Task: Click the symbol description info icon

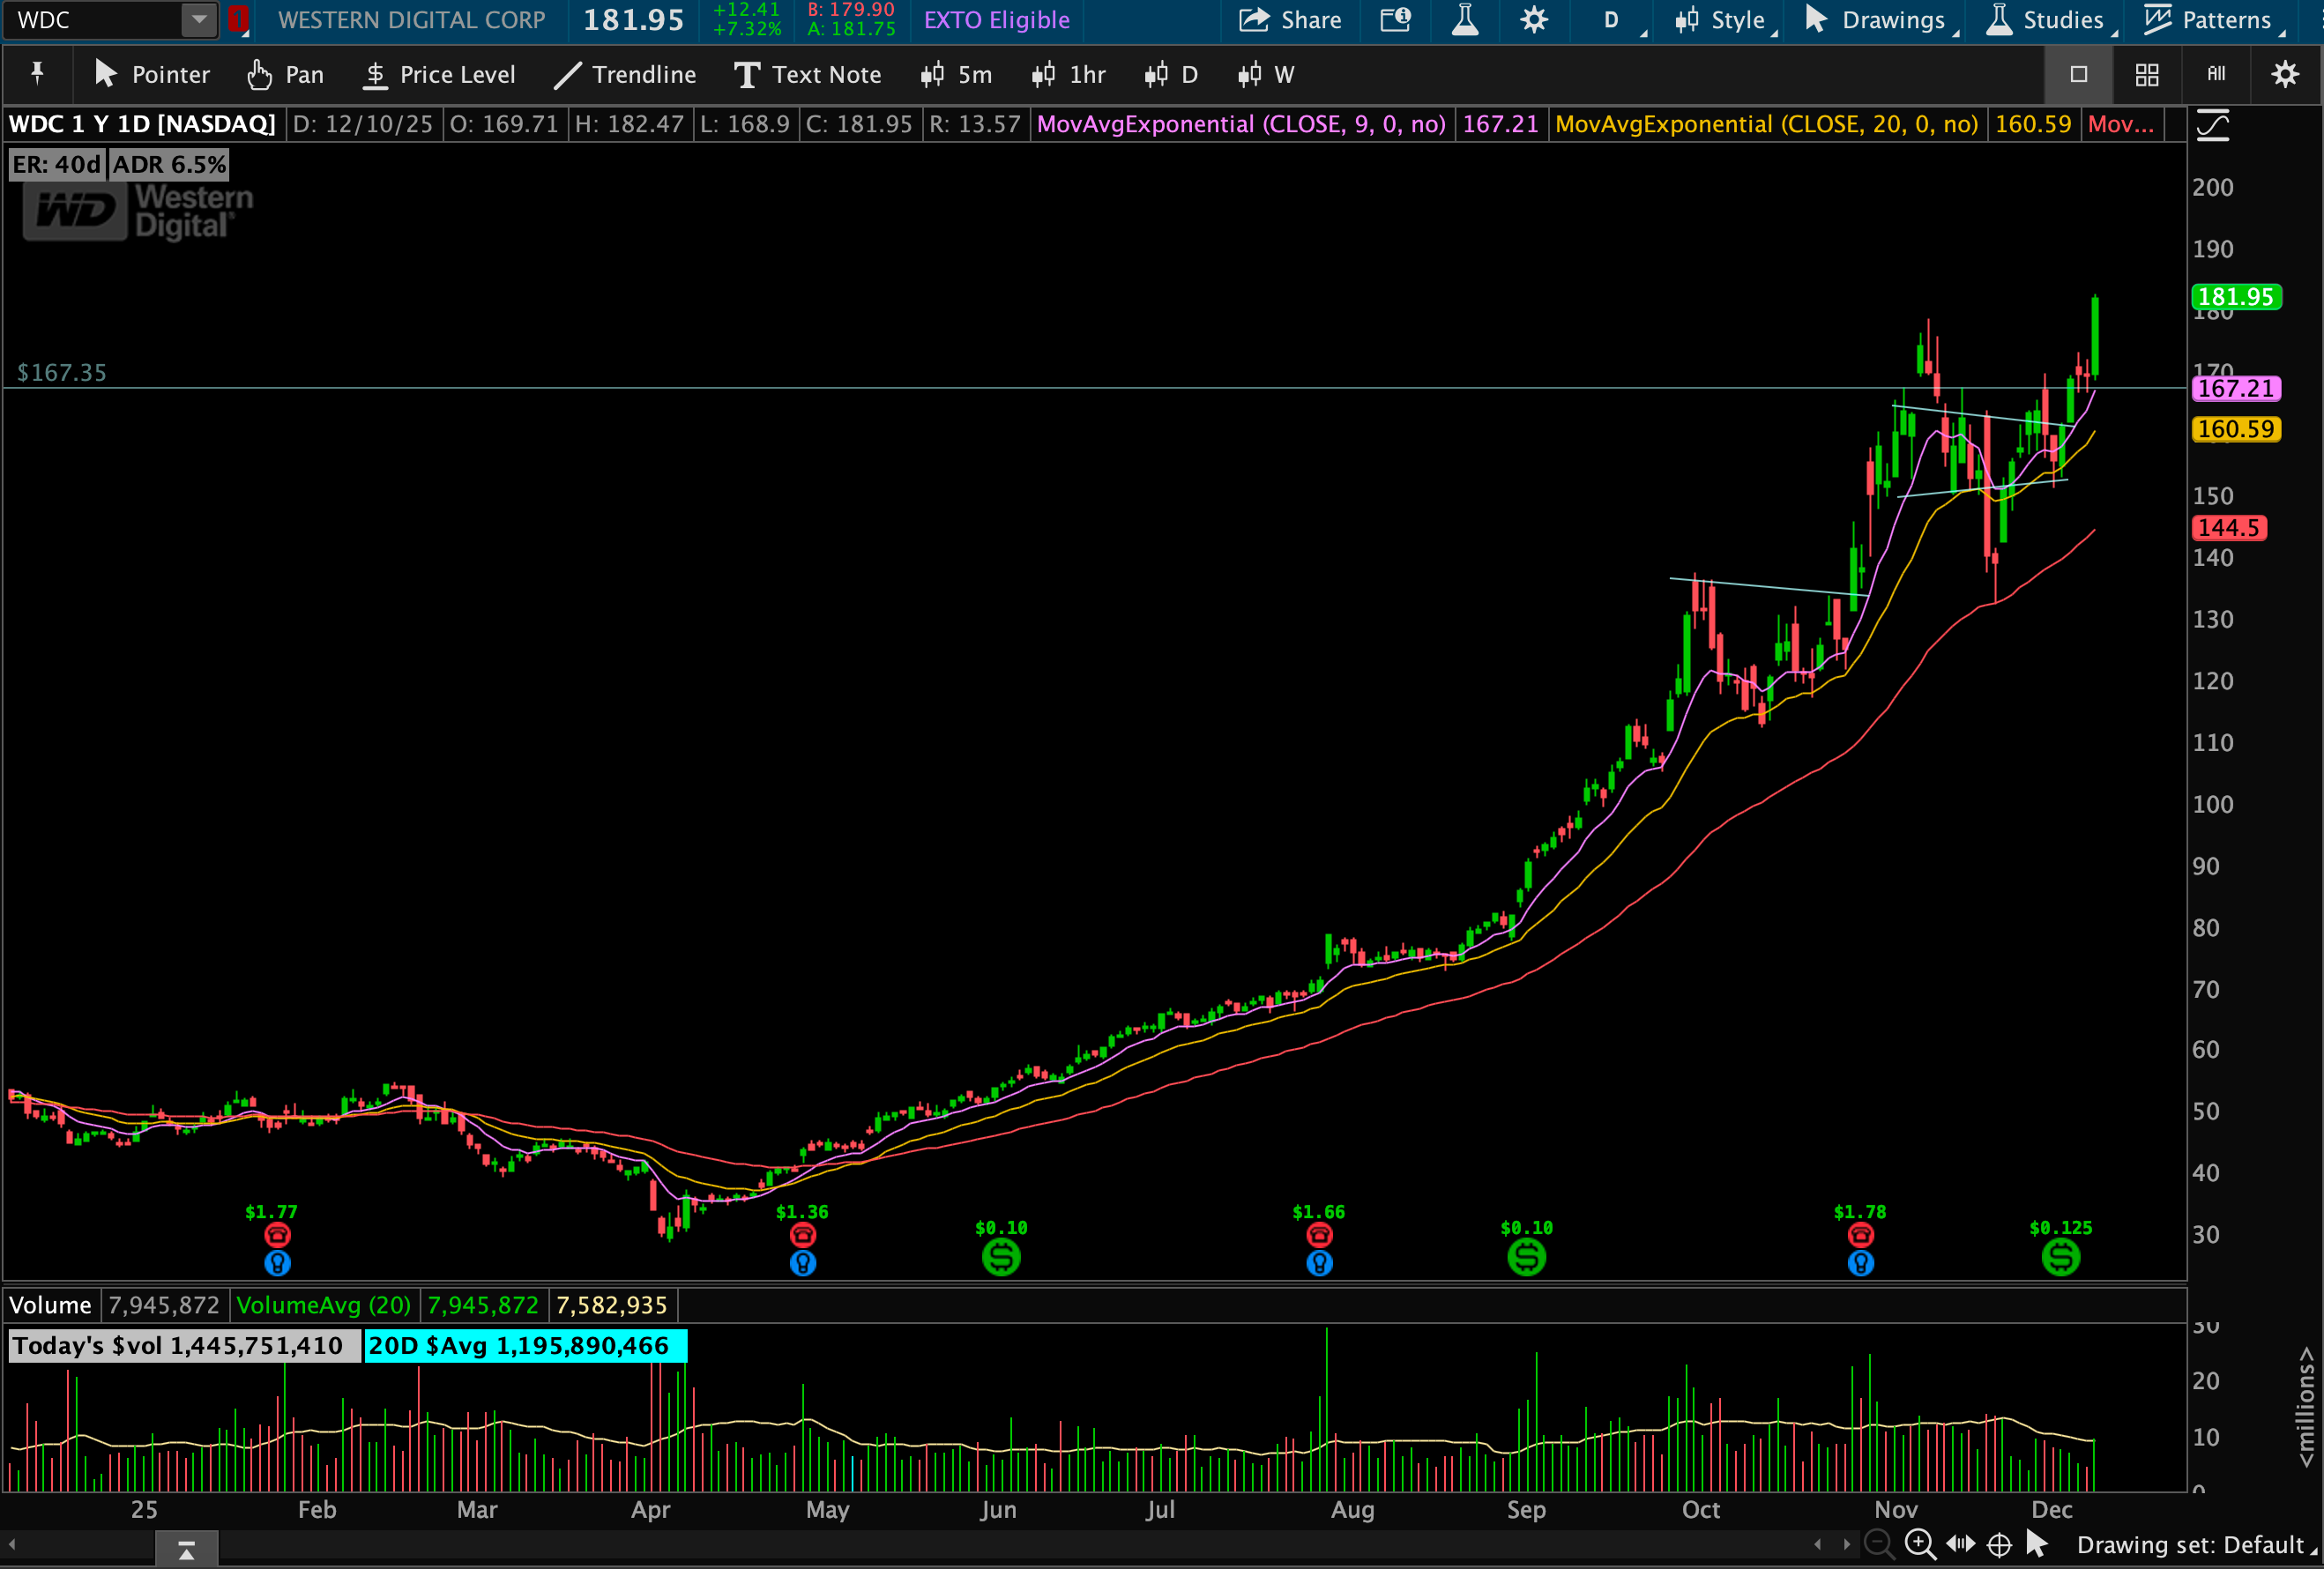Action: point(1395,20)
